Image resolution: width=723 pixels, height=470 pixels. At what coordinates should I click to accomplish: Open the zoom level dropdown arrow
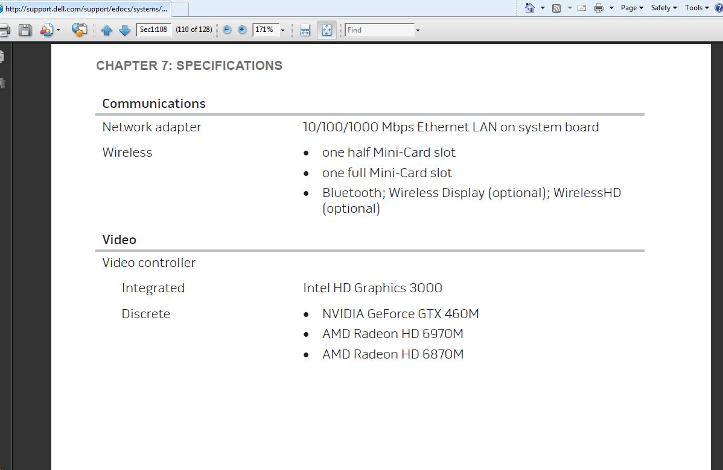(x=282, y=30)
